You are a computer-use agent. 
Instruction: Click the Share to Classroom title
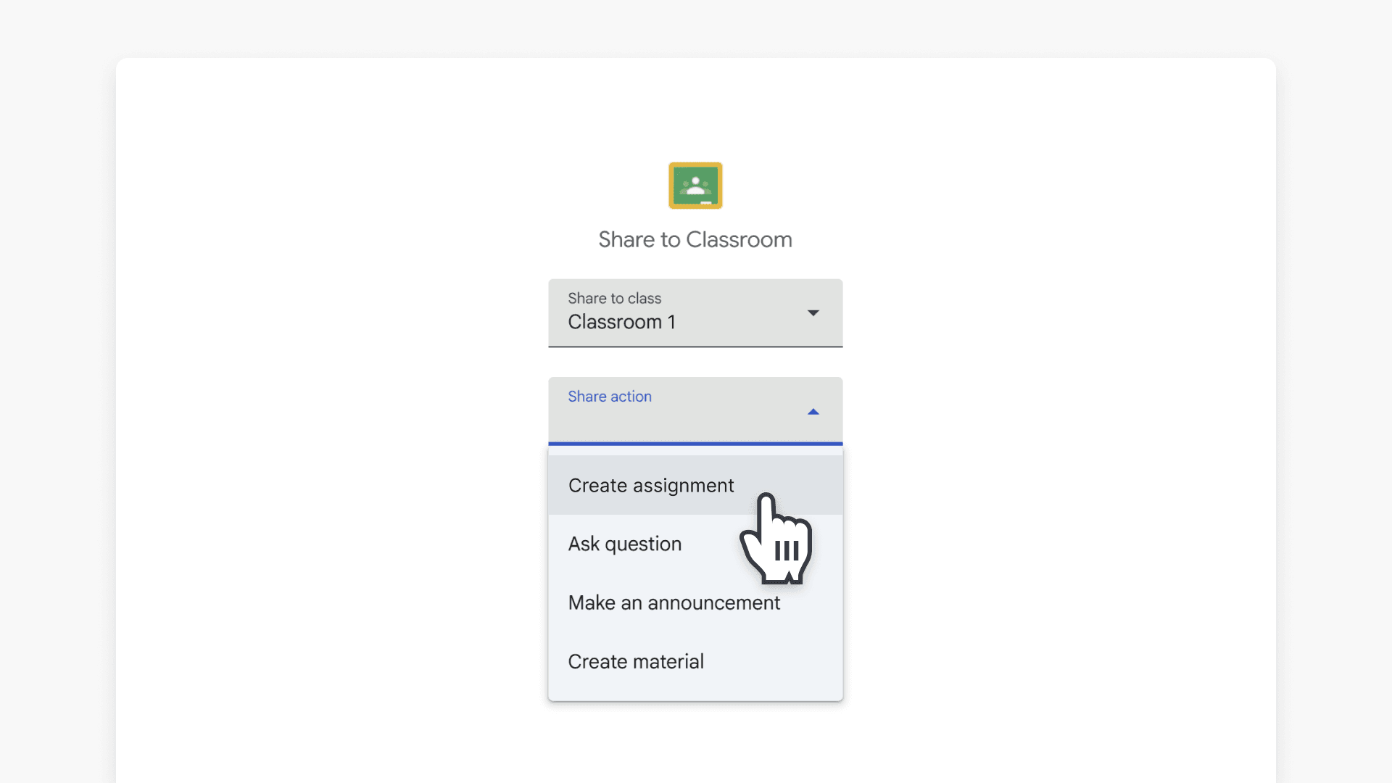click(x=695, y=239)
